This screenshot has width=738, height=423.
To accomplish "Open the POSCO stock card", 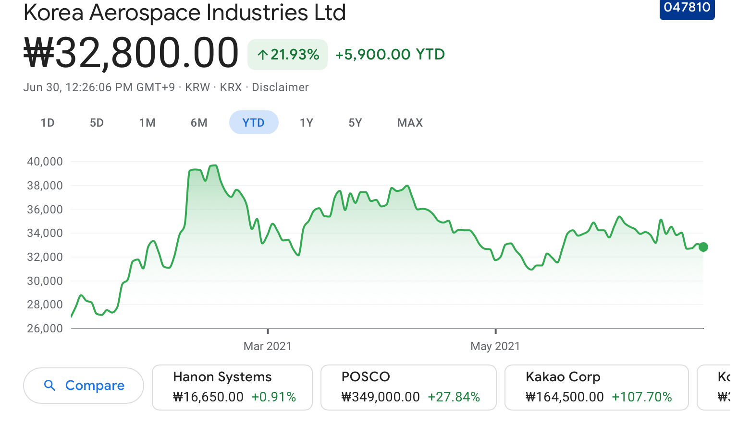I will coord(408,387).
